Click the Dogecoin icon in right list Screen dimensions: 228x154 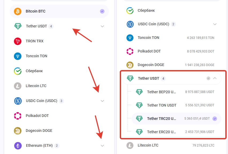[x=130, y=65]
